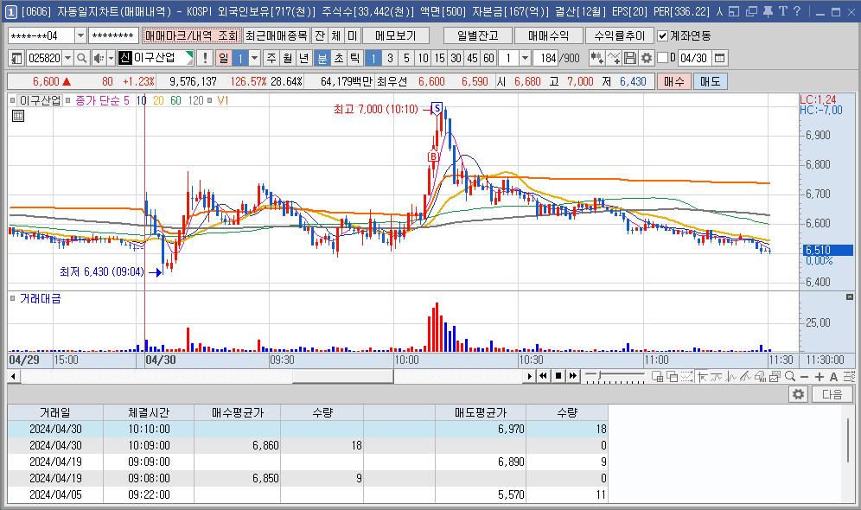
Task: Click the T font icon in title bar
Action: click(782, 11)
